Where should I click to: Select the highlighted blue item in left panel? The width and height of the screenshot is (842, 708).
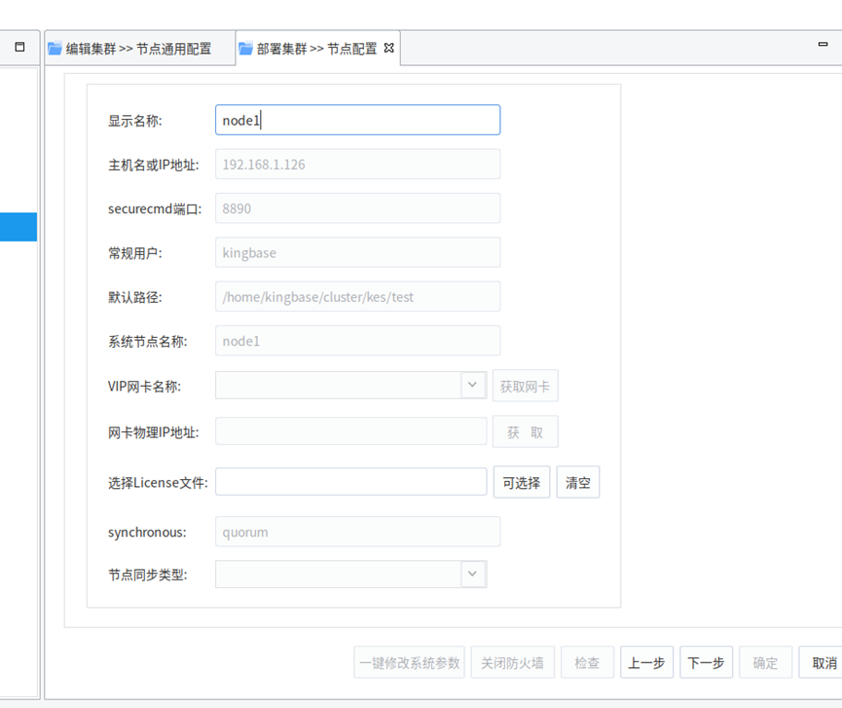tap(18, 227)
